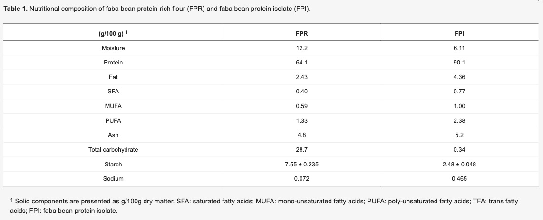Select the PUFA row label

click(113, 121)
